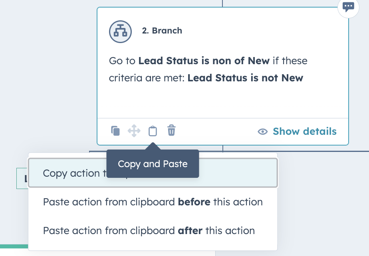
Task: Click the comment bubble icon
Action: (x=348, y=7)
